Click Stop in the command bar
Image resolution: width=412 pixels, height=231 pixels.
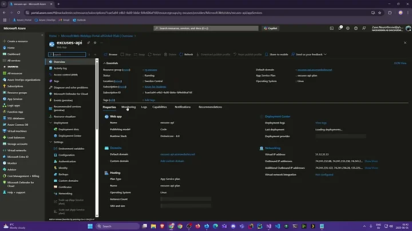tap(125, 54)
